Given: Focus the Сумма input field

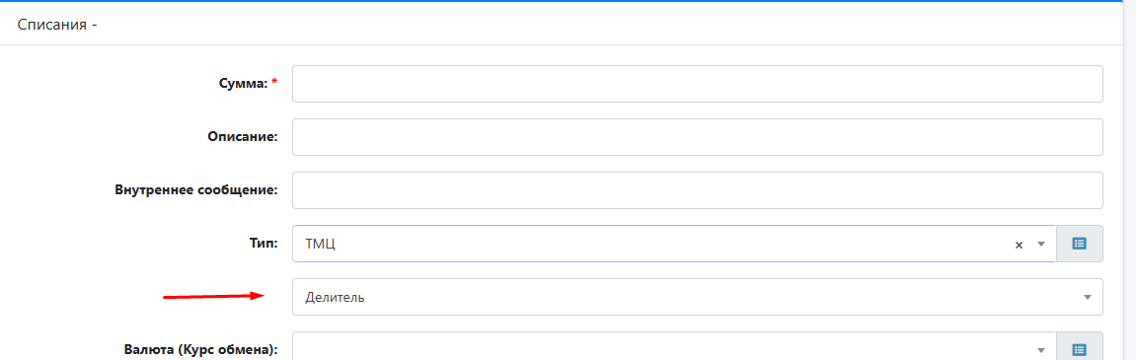Looking at the screenshot, I should (697, 84).
